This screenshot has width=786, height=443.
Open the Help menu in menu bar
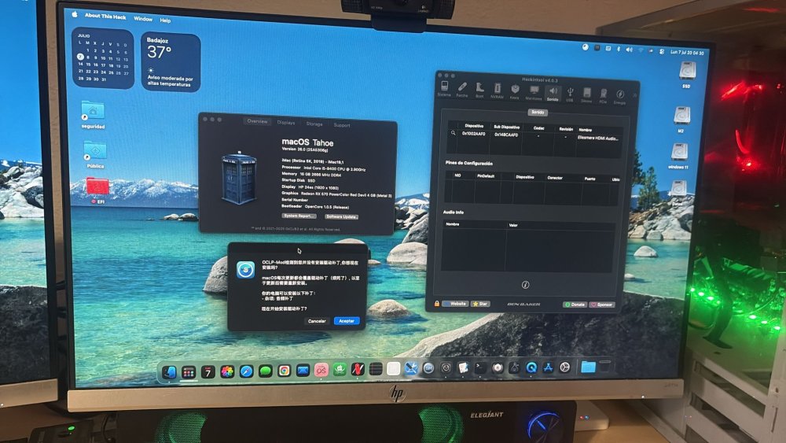point(165,20)
